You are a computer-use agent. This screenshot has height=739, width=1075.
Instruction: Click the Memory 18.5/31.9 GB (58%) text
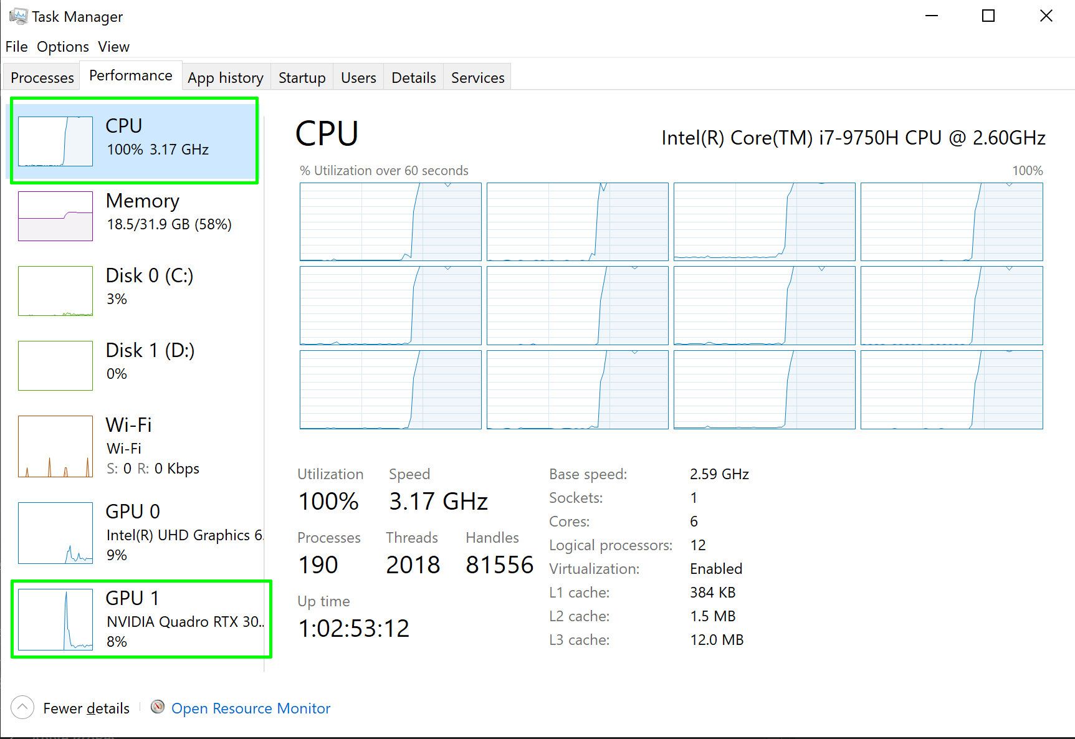(169, 224)
